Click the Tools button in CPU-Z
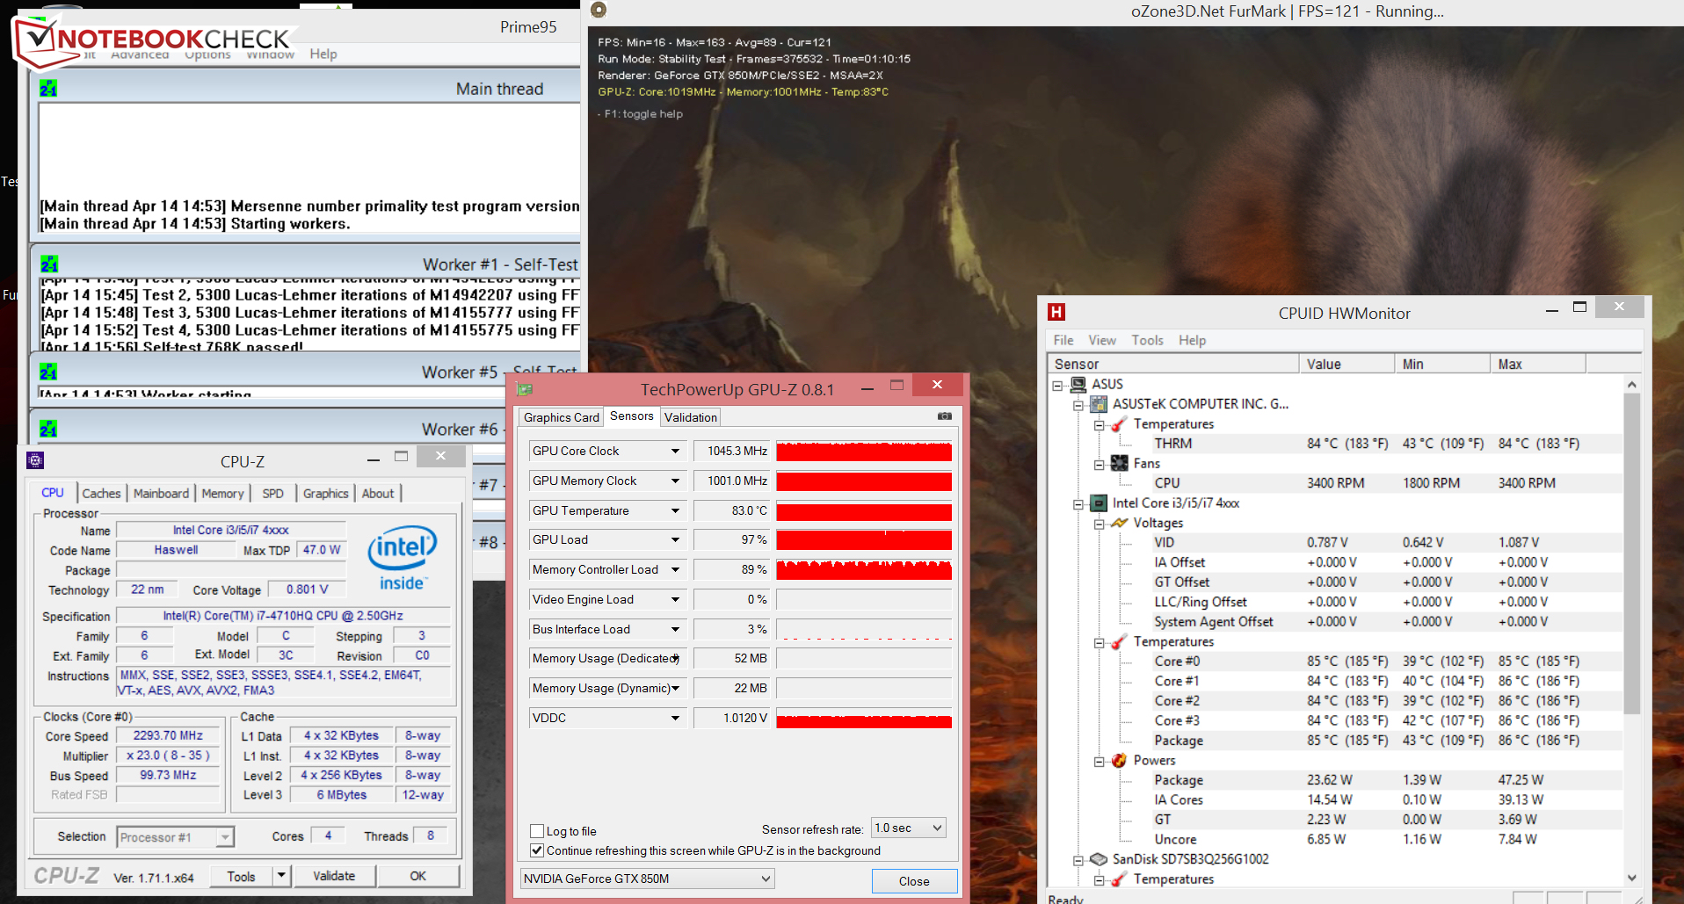Viewport: 1684px width, 904px height. click(x=241, y=876)
